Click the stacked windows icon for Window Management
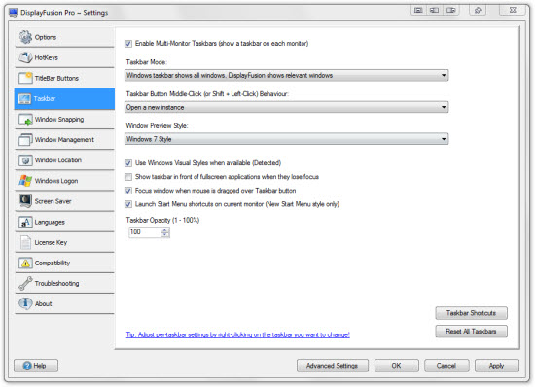The image size is (535, 387). pyautogui.click(x=25, y=139)
